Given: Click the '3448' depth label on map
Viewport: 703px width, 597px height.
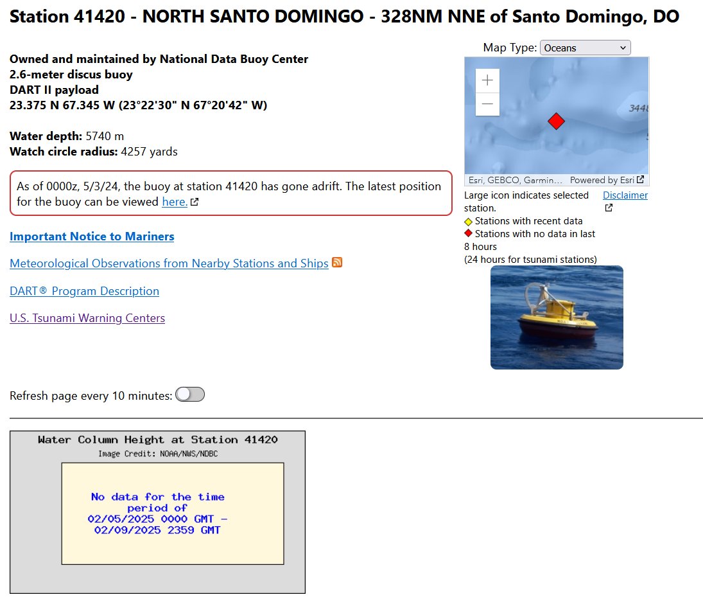Looking at the screenshot, I should pos(638,108).
